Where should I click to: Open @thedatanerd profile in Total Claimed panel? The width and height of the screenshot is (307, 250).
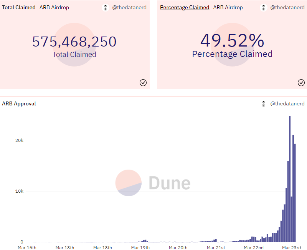click(129, 7)
